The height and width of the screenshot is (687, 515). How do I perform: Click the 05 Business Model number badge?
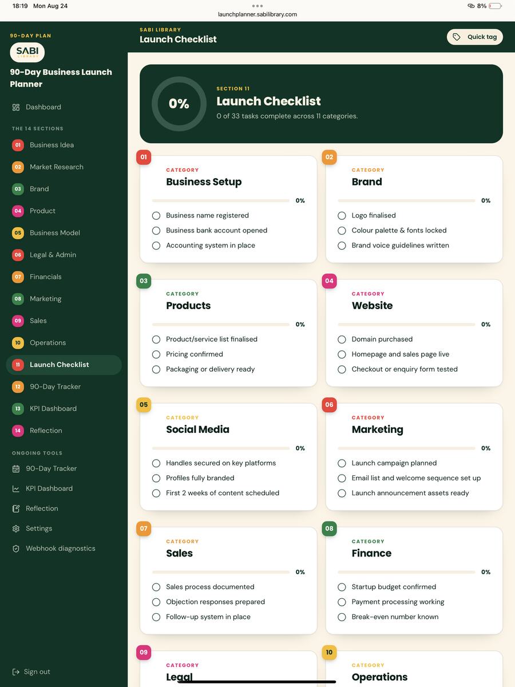(18, 233)
